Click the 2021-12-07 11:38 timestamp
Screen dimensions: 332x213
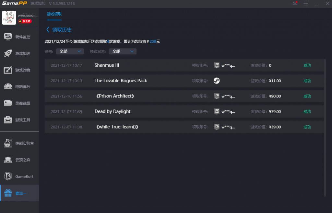coord(66,127)
